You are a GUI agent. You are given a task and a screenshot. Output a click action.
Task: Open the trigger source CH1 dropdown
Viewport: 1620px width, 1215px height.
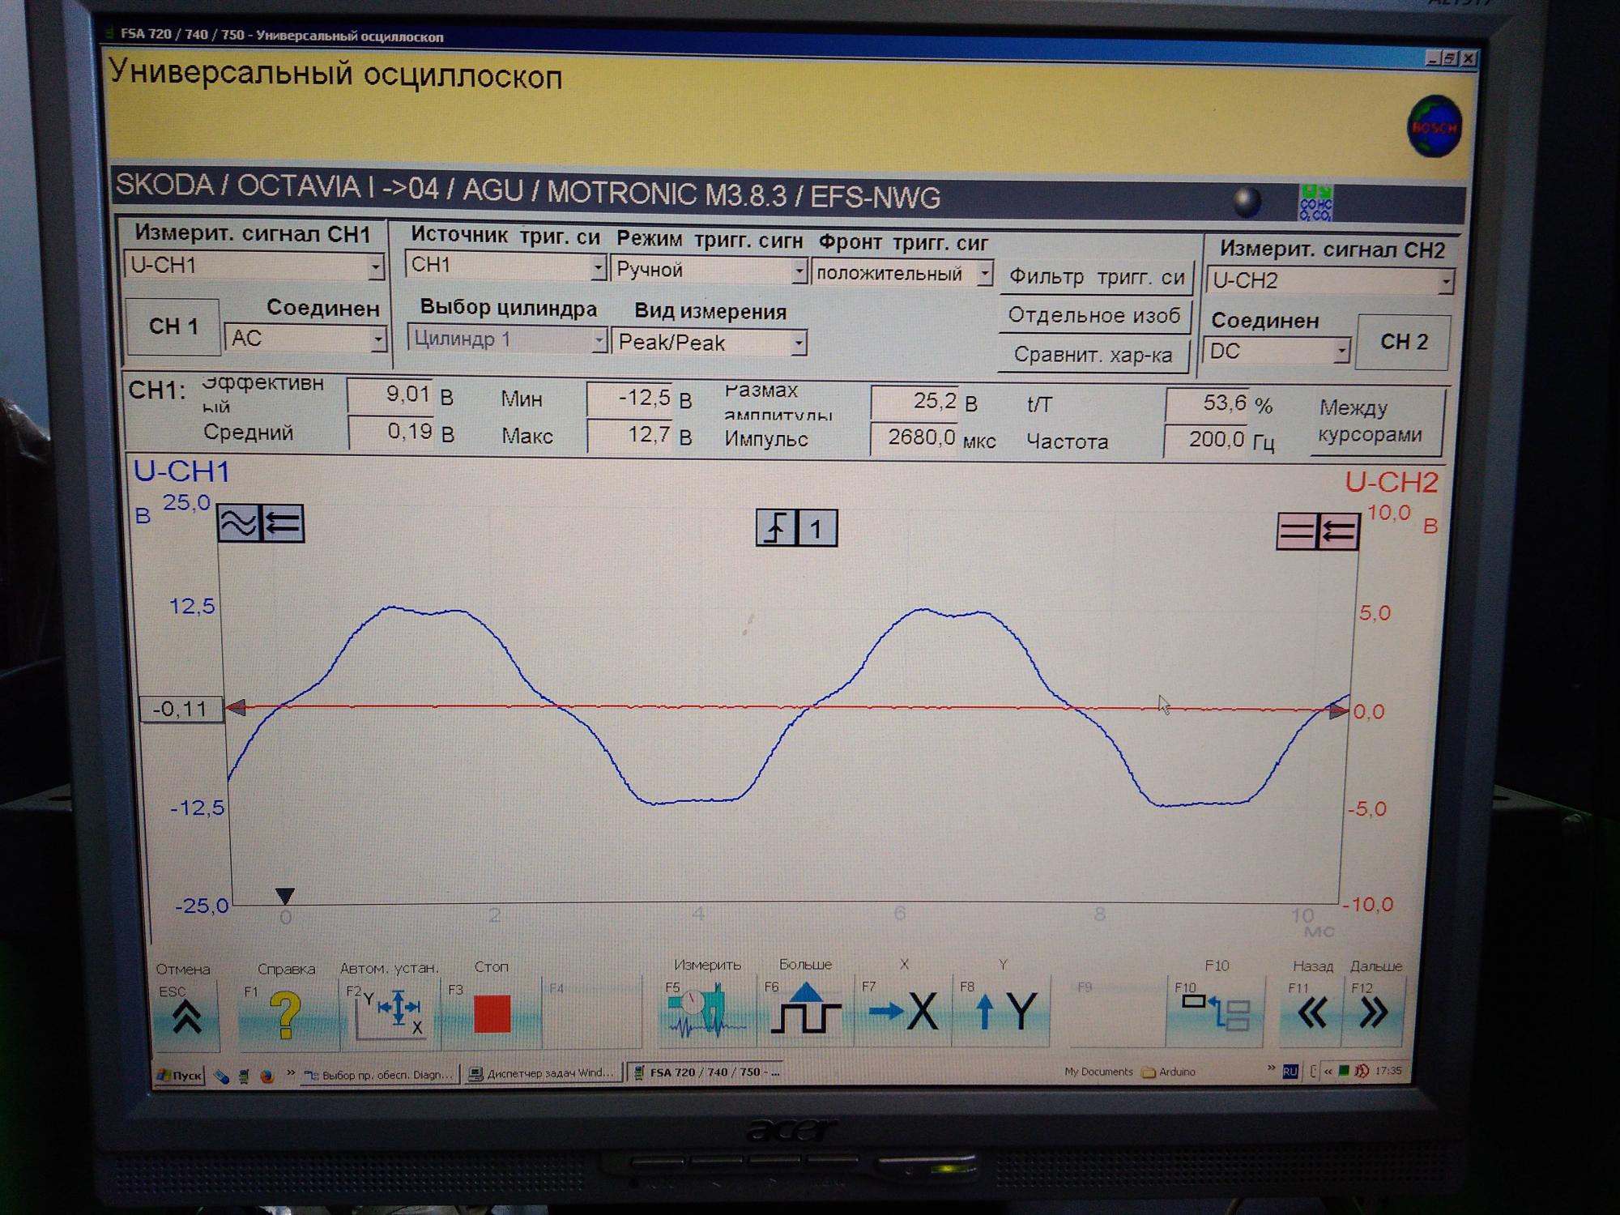coord(505,265)
